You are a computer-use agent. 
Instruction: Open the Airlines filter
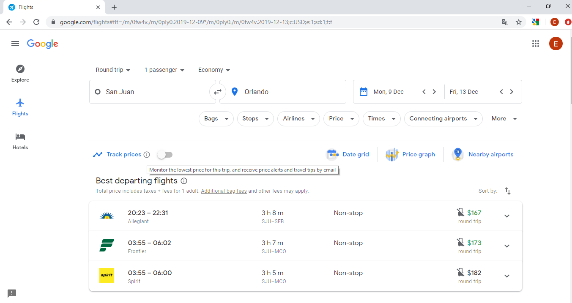[298, 119]
